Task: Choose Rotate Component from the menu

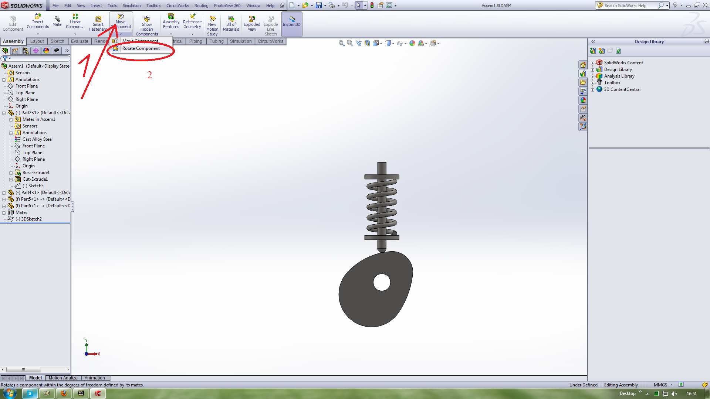Action: tap(141, 48)
